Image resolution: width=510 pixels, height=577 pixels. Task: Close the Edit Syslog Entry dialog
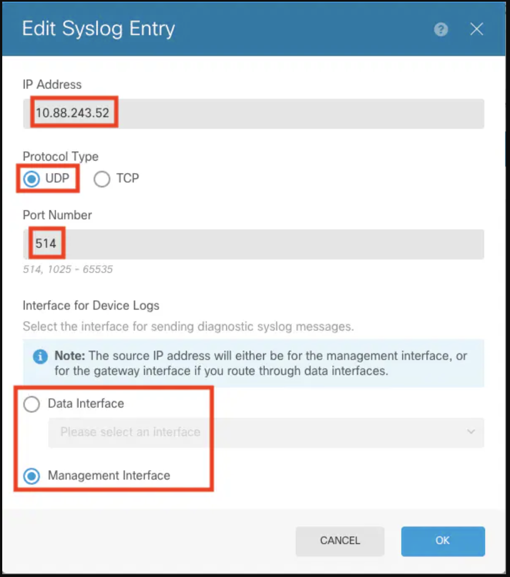476,30
